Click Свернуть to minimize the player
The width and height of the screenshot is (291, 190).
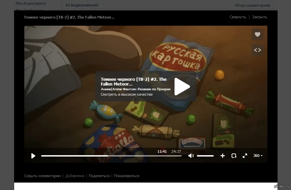click(x=238, y=17)
